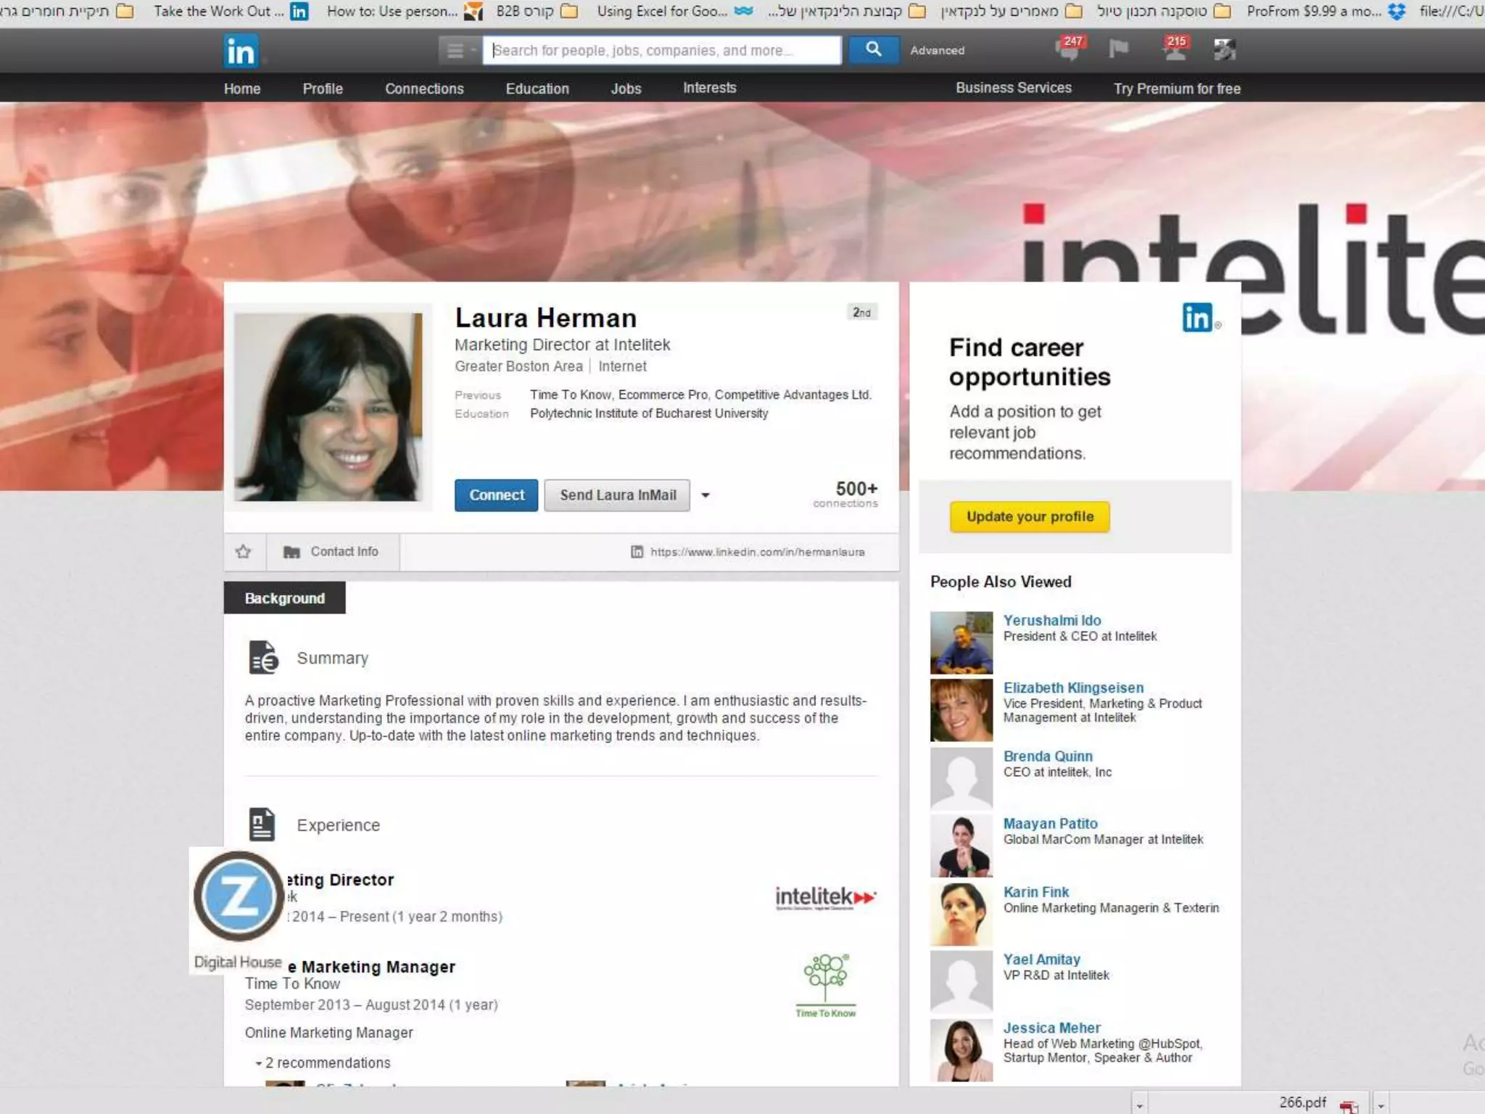1485x1114 pixels.
Task: Open the messages icon with 247 badge
Action: pyautogui.click(x=1067, y=50)
